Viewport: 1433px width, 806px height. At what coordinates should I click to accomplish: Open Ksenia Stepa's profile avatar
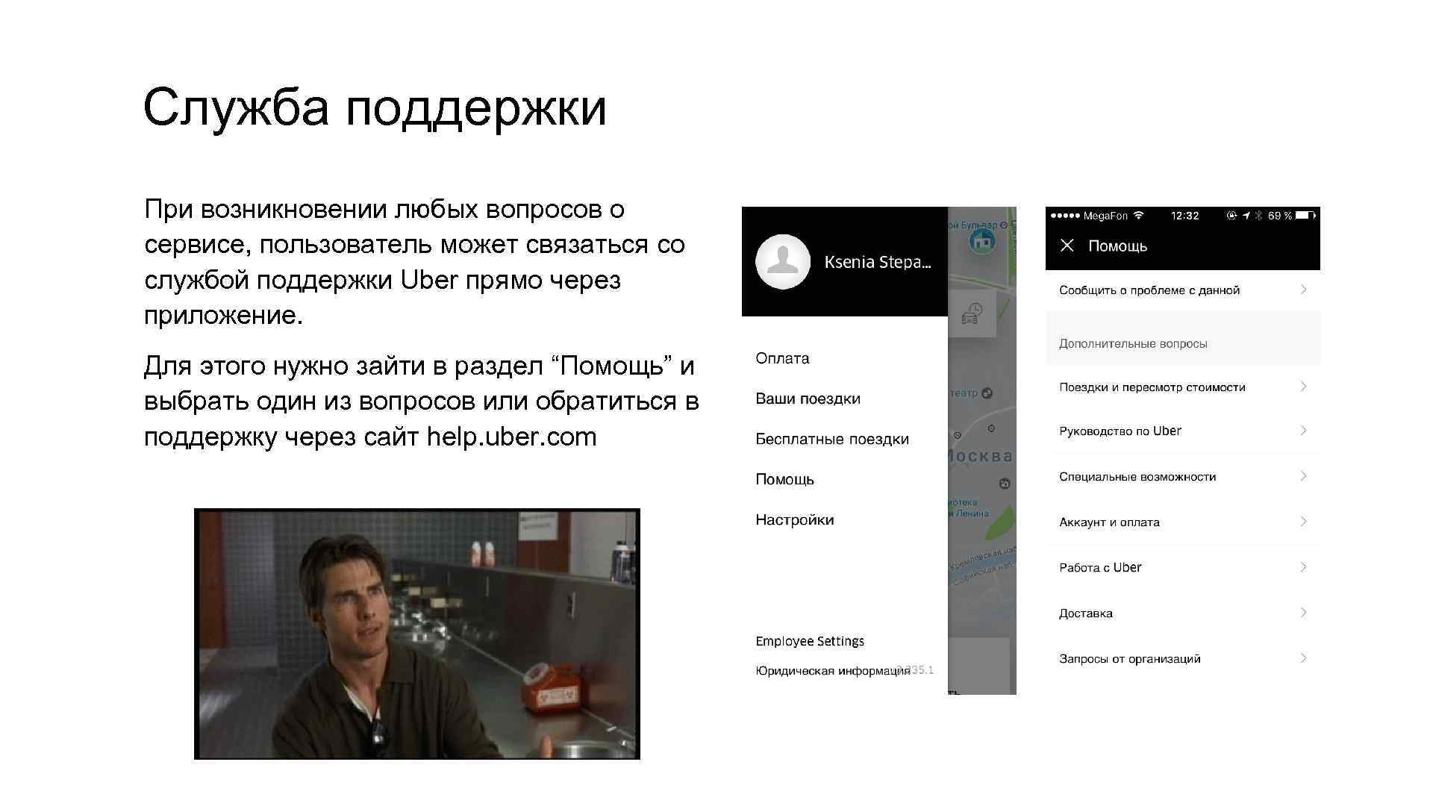pos(783,261)
